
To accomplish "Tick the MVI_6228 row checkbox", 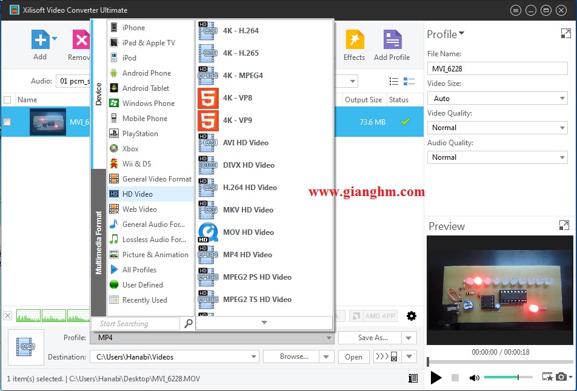I will click(7, 122).
